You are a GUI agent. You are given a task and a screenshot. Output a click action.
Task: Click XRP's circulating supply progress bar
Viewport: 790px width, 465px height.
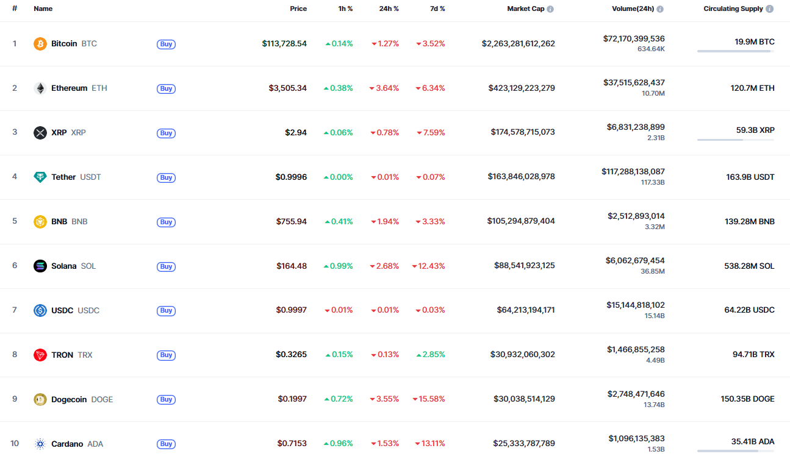click(x=735, y=140)
